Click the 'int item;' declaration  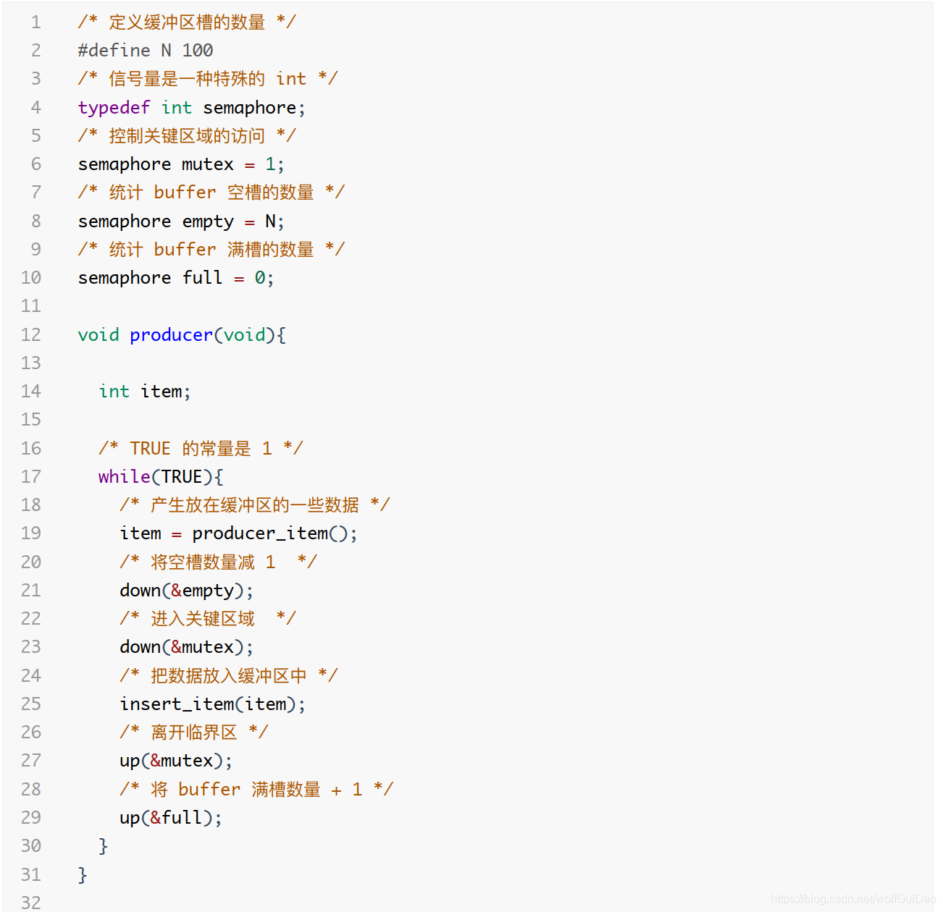pyautogui.click(x=145, y=392)
